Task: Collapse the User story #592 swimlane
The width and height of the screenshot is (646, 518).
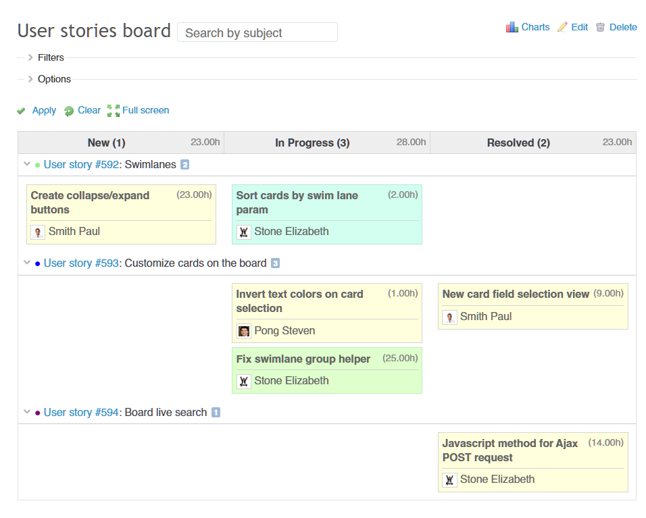Action: [x=26, y=164]
